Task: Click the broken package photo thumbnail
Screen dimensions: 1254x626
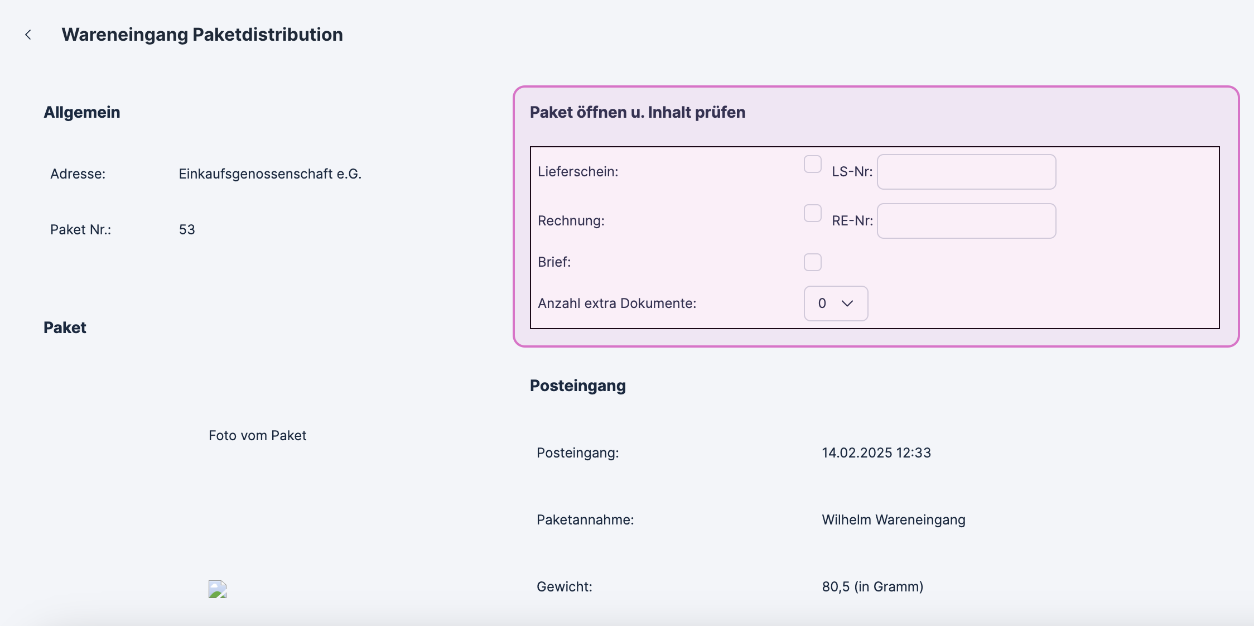Action: click(217, 589)
